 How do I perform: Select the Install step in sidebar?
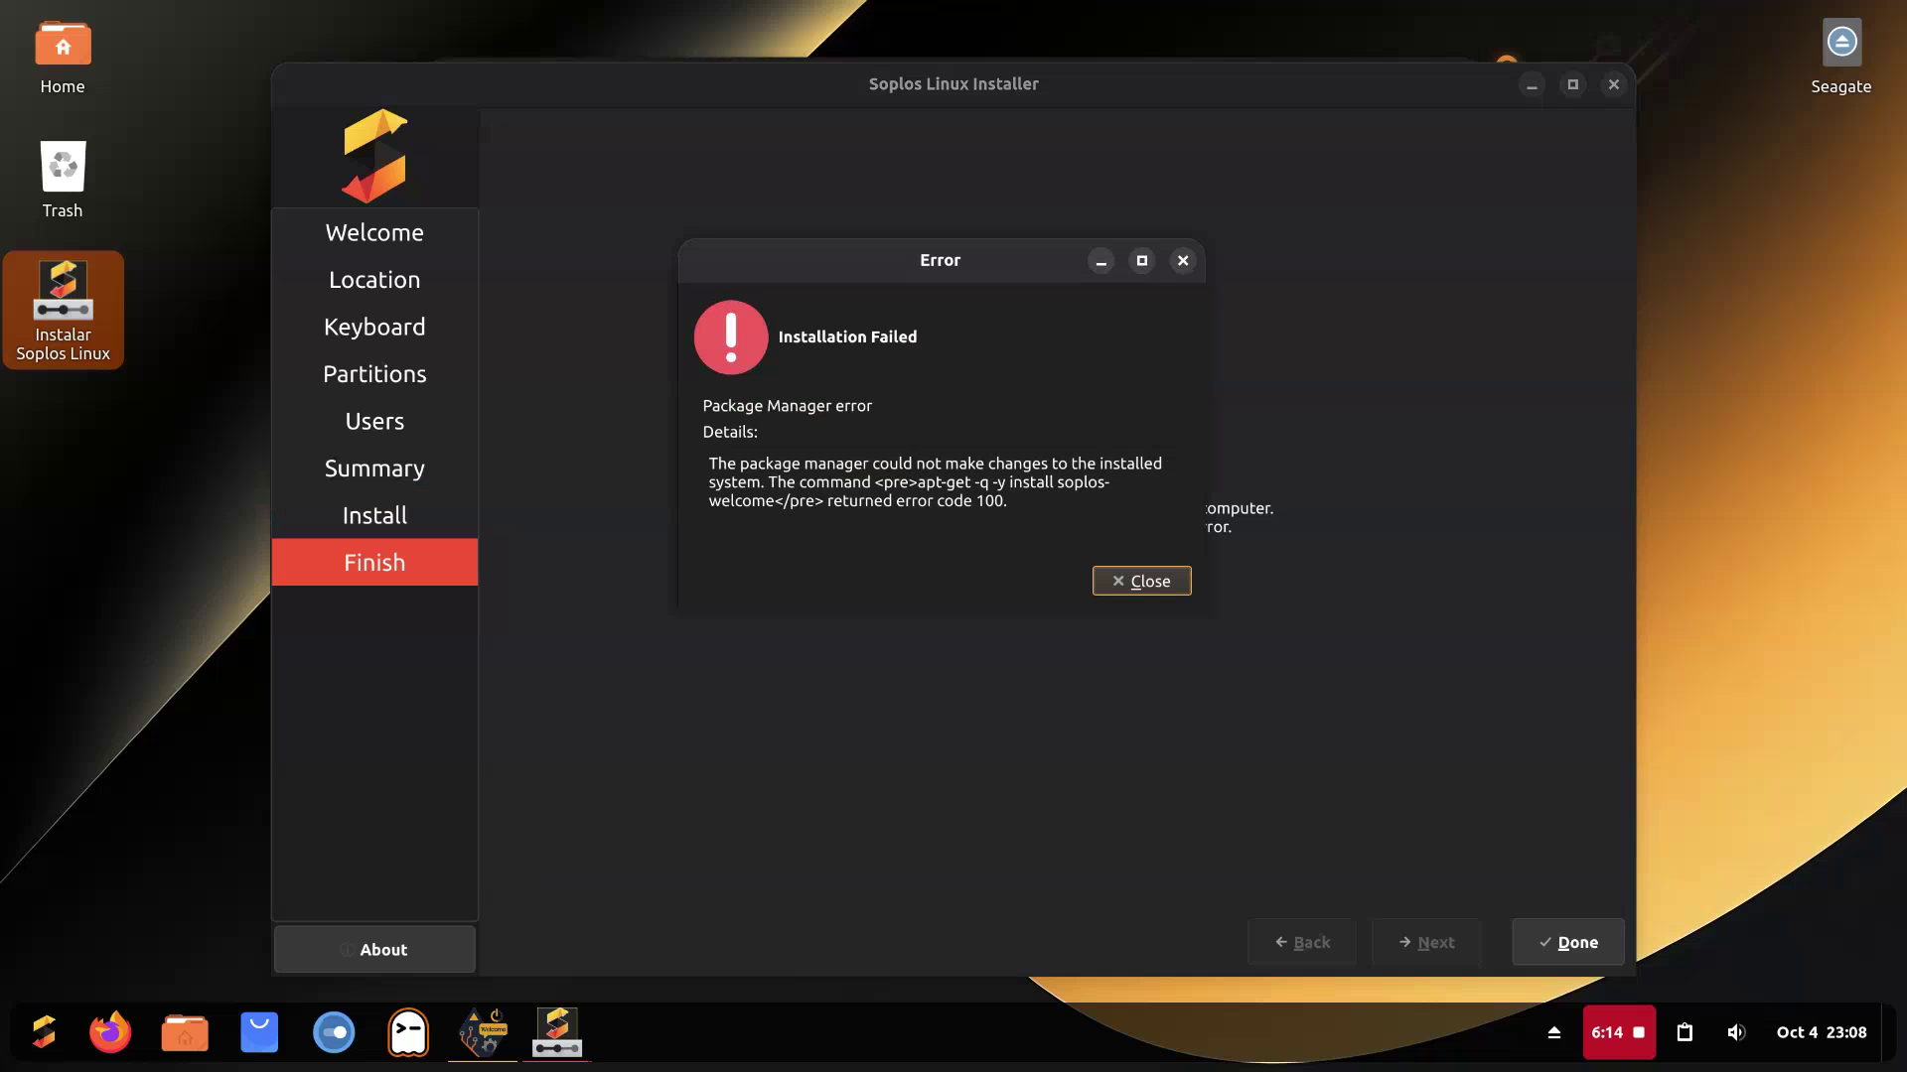(374, 515)
